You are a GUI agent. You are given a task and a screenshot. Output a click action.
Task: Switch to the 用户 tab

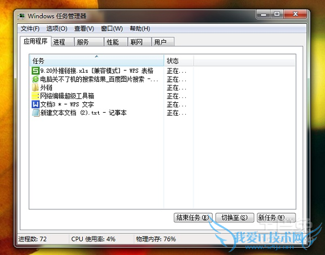click(163, 42)
